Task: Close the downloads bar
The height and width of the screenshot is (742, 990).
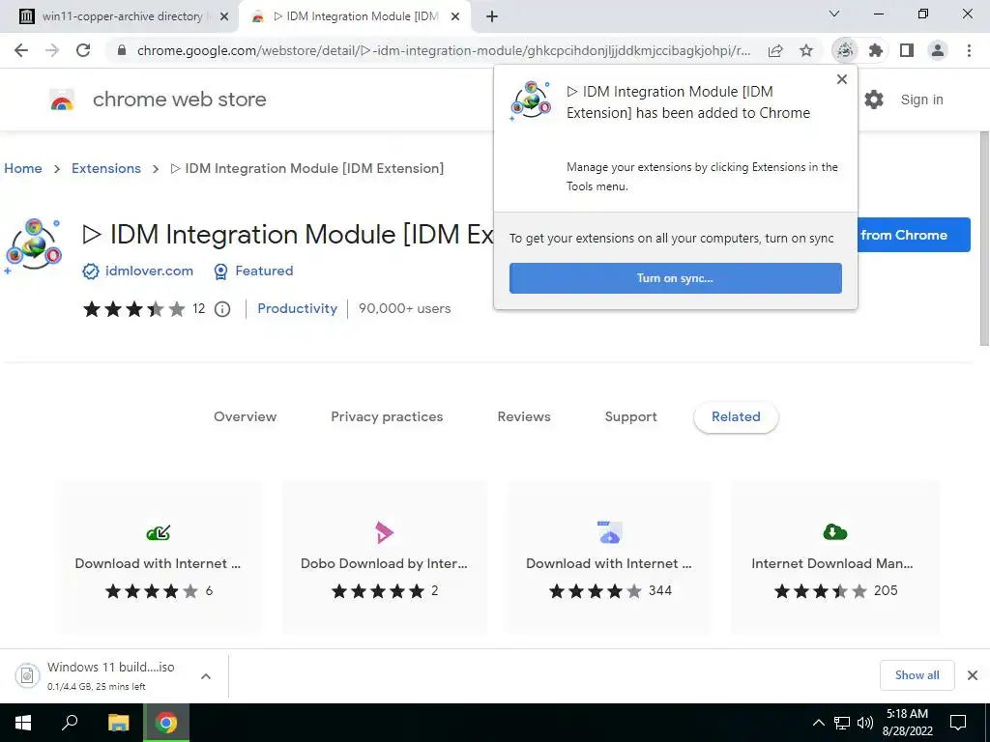Action: click(x=973, y=675)
